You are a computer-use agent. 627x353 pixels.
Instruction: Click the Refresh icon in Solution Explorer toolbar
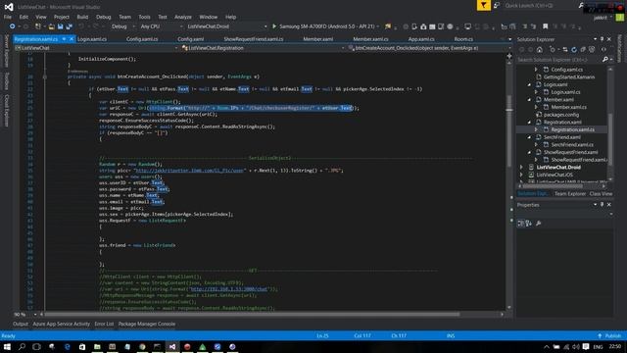tap(574, 50)
